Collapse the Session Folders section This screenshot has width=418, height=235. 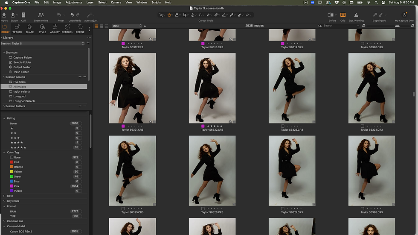coord(4,106)
